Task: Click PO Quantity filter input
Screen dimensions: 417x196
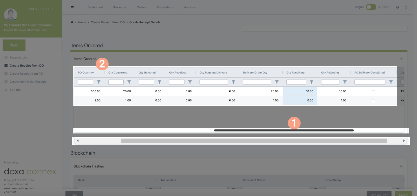Action: 85,82
